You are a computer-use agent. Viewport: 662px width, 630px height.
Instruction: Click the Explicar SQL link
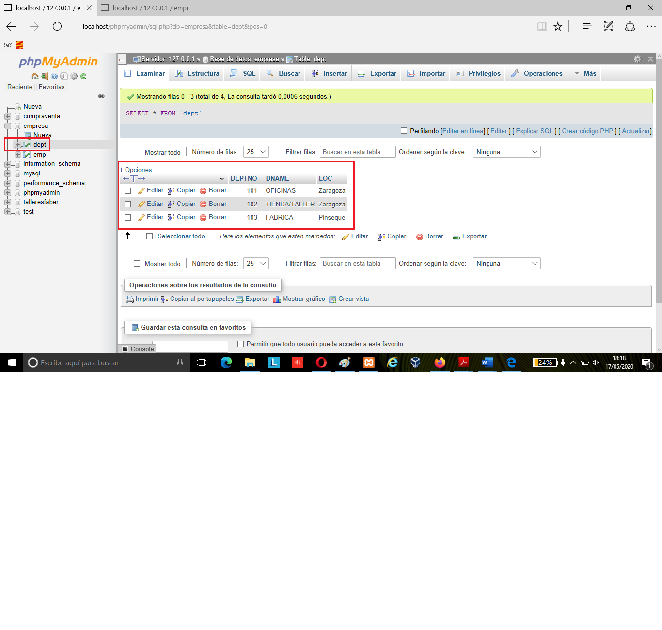(x=534, y=131)
